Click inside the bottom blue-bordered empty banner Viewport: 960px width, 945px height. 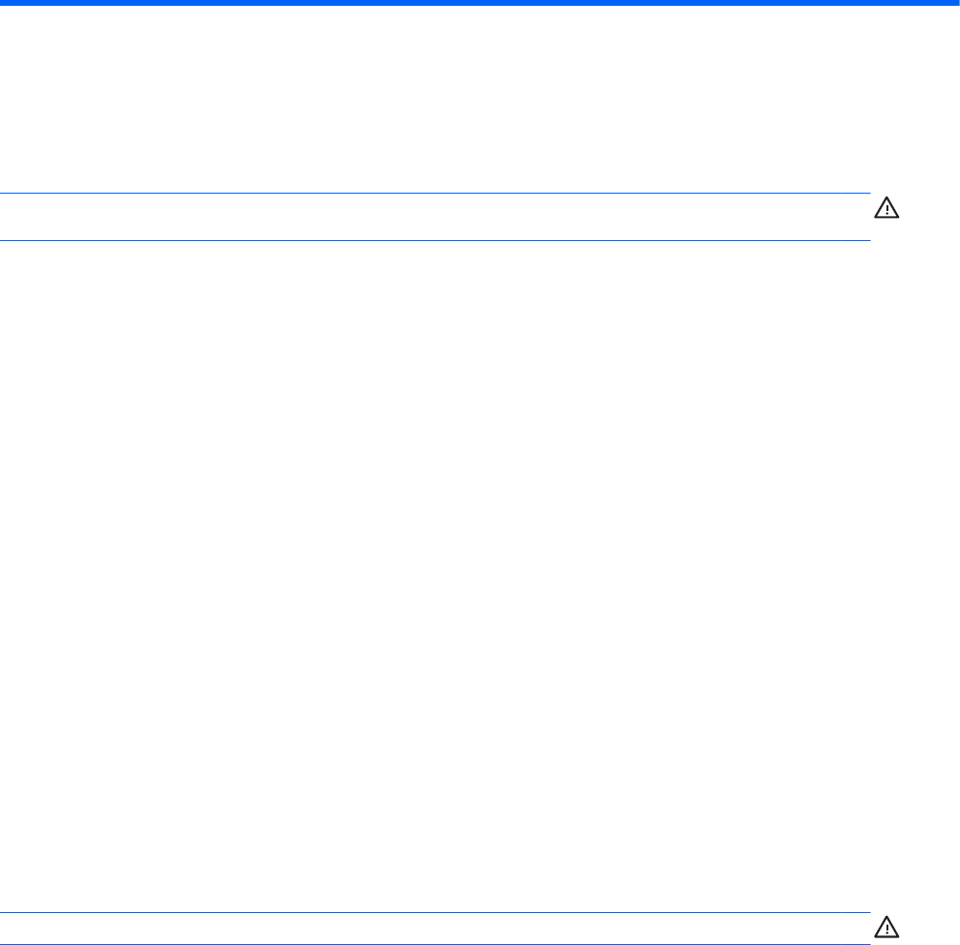coord(435,929)
